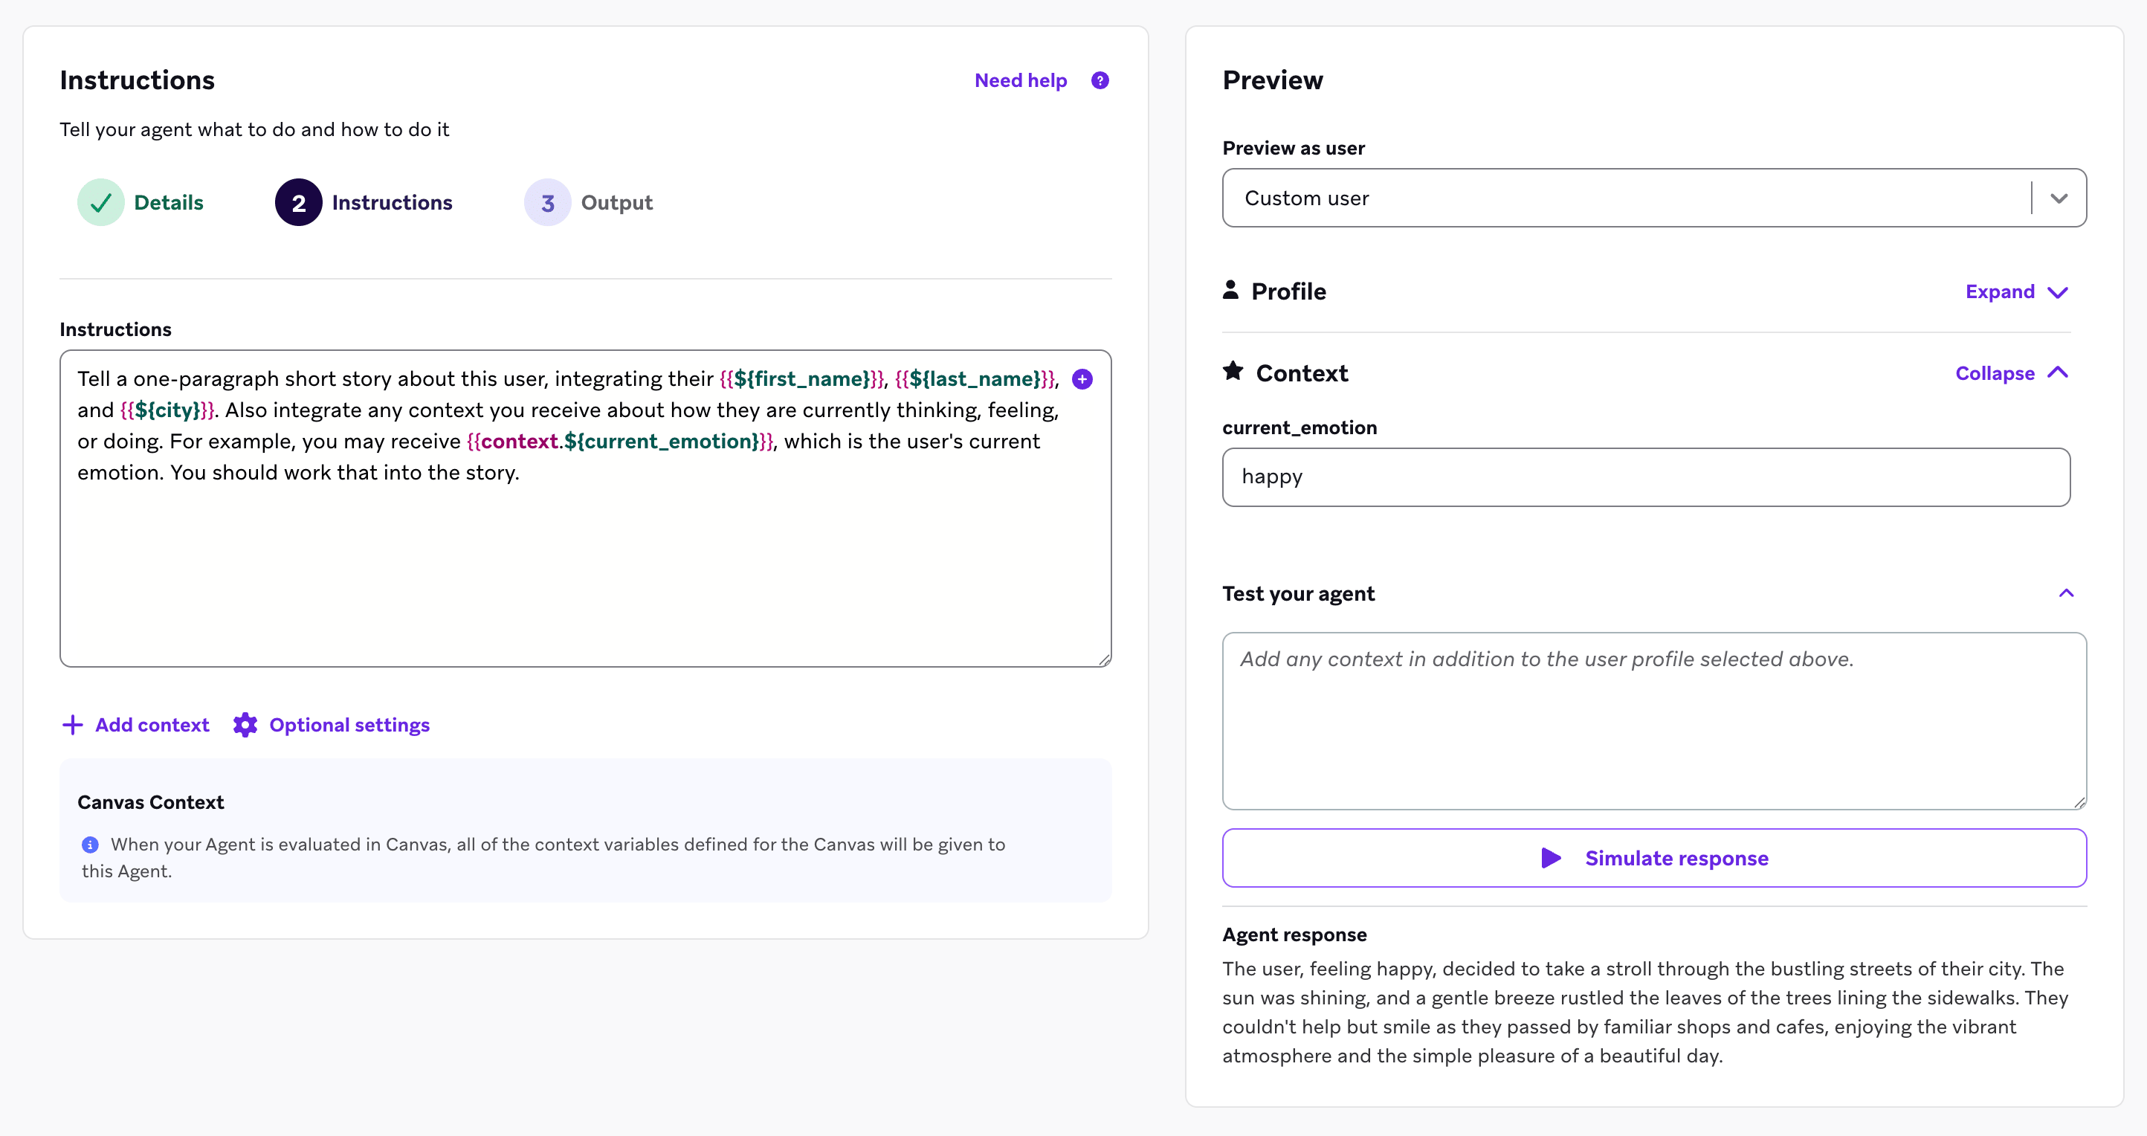
Task: Click the current_emotion input field
Action: [x=1645, y=477]
